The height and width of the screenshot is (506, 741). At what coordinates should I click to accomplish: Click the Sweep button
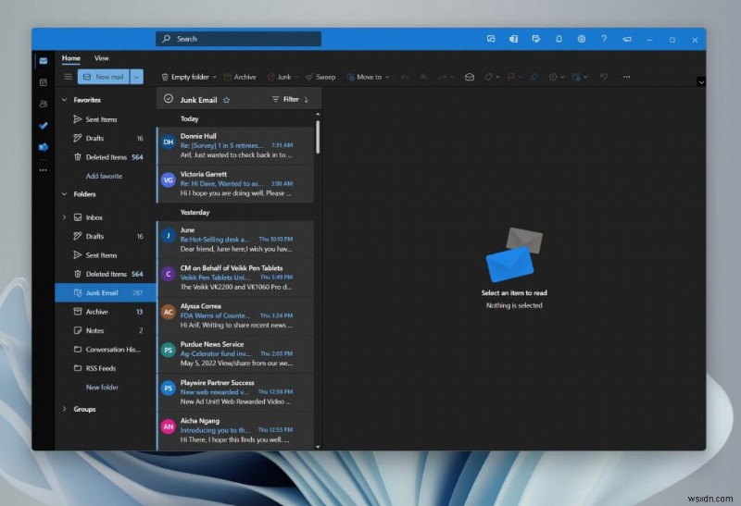pyautogui.click(x=320, y=77)
